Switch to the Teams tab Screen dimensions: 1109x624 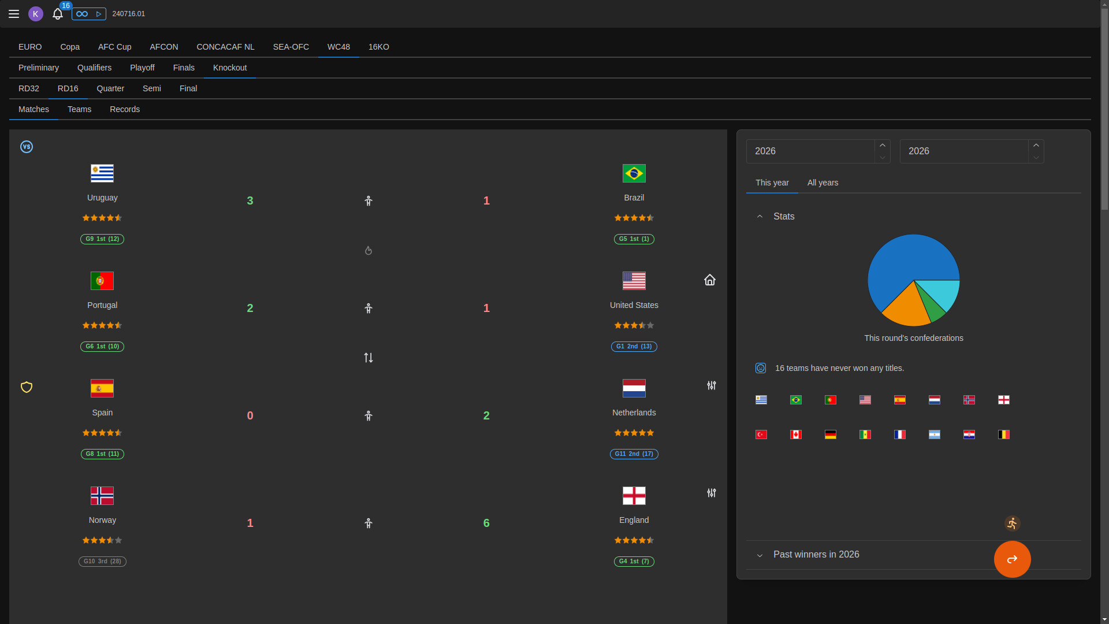79,109
